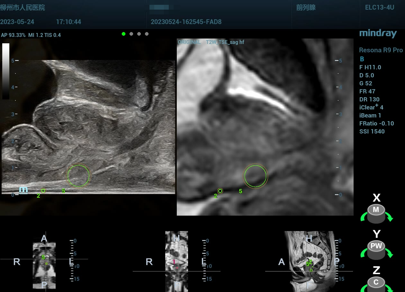Click the Y-axis PW rotation knob

376,249
